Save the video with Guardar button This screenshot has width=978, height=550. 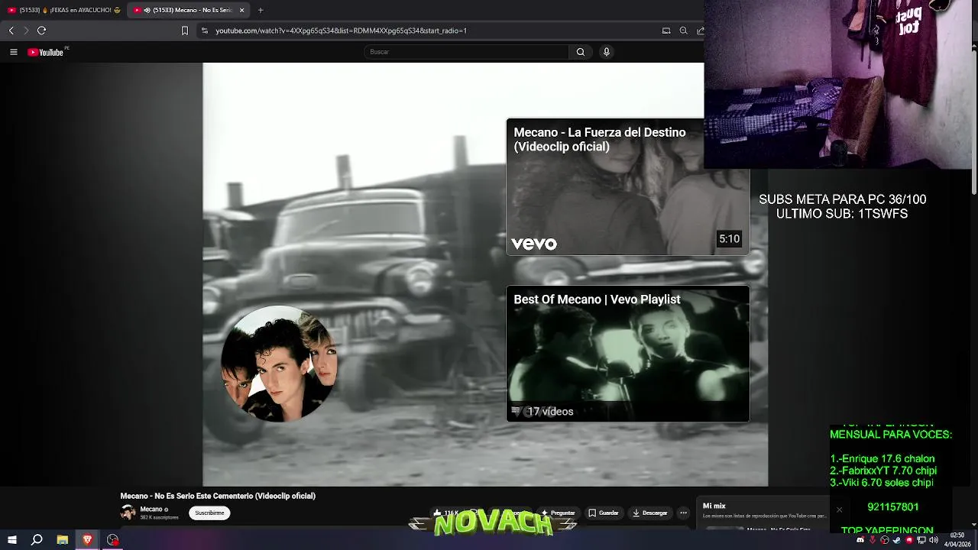pyautogui.click(x=604, y=513)
